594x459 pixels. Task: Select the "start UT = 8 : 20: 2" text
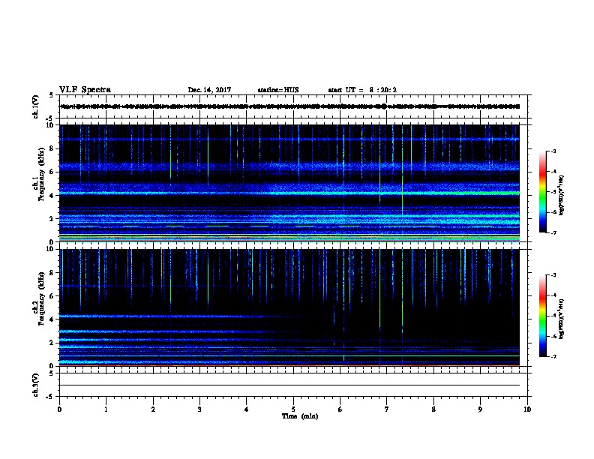pos(362,90)
